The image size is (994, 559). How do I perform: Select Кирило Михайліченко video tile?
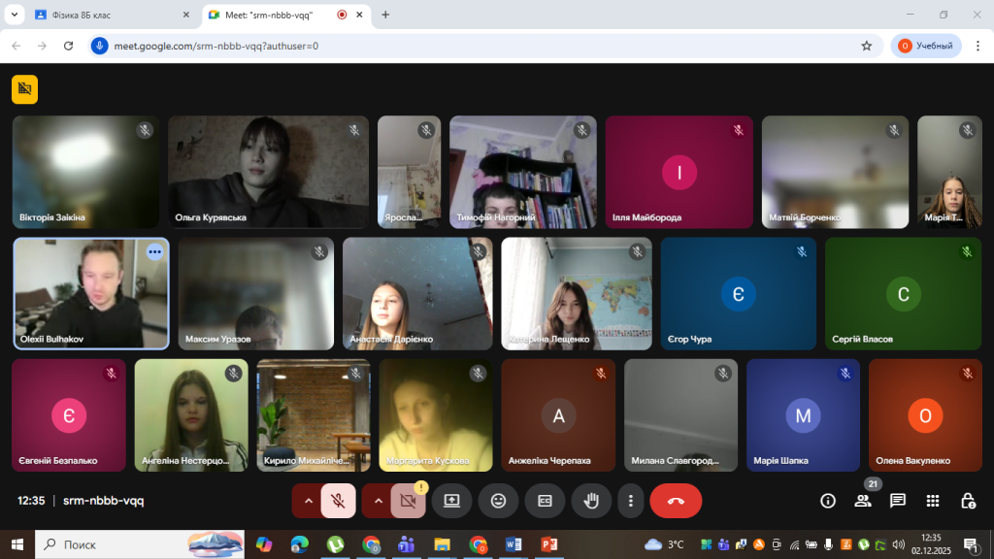point(314,415)
